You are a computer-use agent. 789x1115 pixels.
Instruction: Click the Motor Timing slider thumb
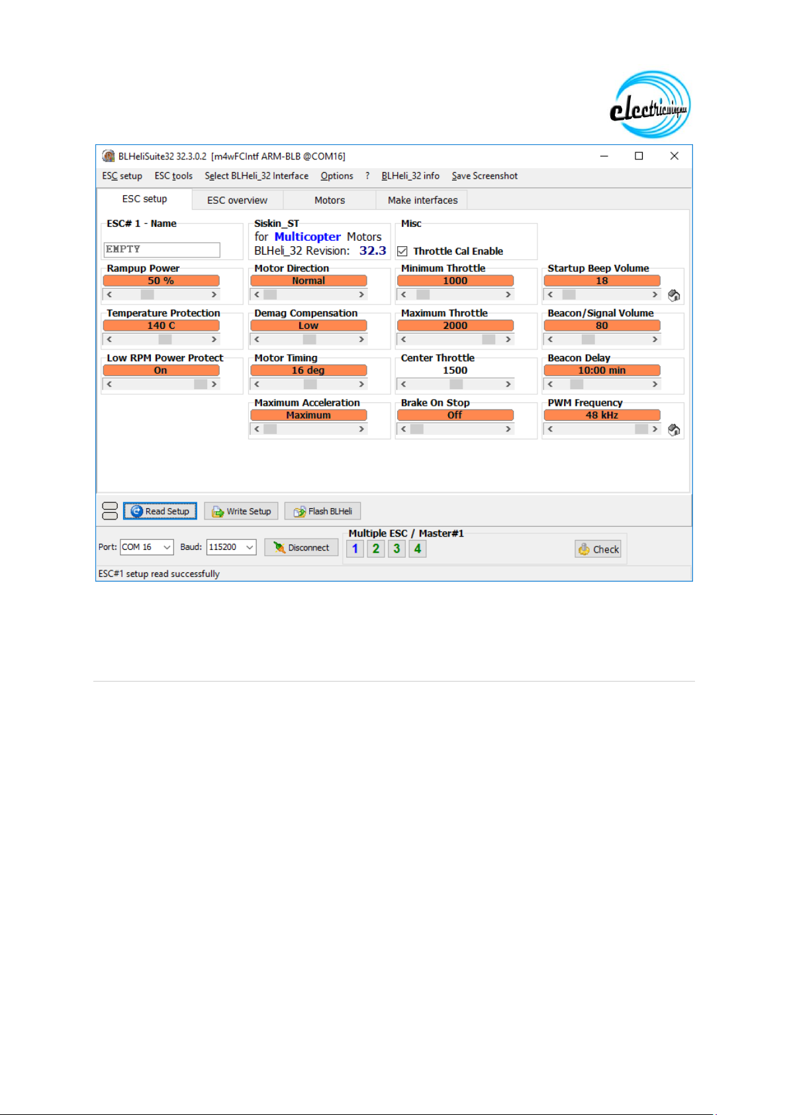(x=310, y=384)
